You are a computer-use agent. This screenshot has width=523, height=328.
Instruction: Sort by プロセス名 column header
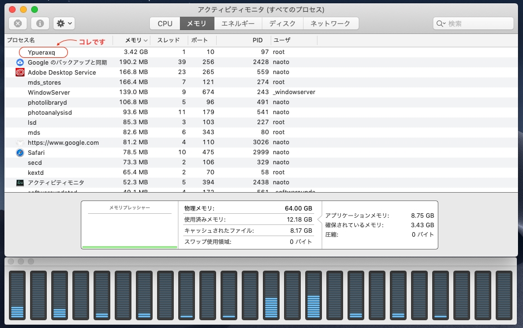tap(21, 41)
